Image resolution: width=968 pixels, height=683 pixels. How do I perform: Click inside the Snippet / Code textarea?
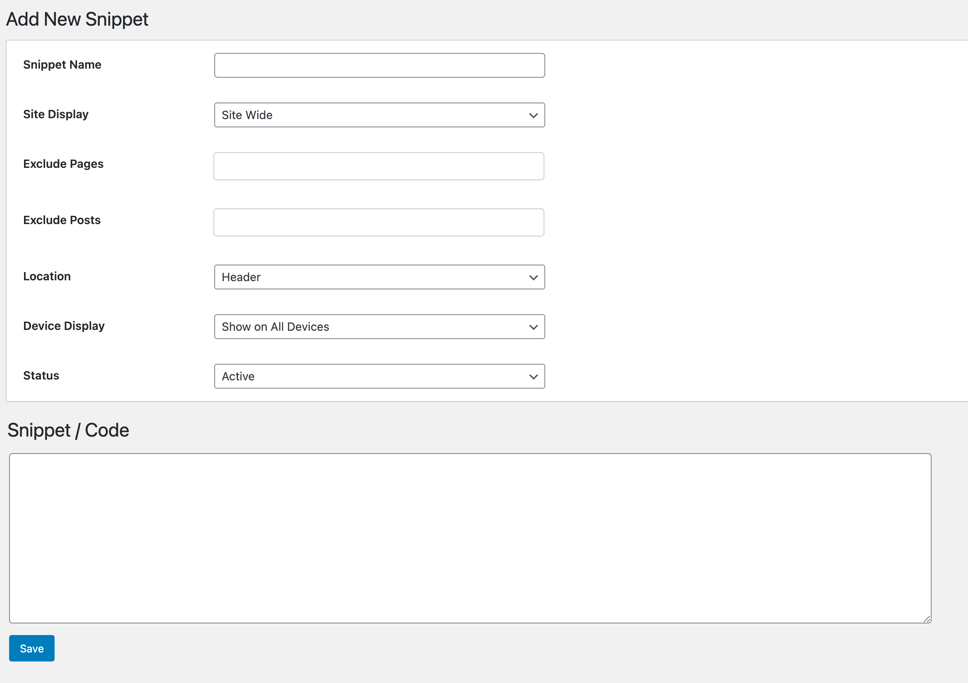point(470,538)
